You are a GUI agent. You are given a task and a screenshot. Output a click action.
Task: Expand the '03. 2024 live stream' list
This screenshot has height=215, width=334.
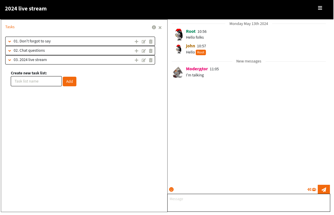[x=10, y=60]
